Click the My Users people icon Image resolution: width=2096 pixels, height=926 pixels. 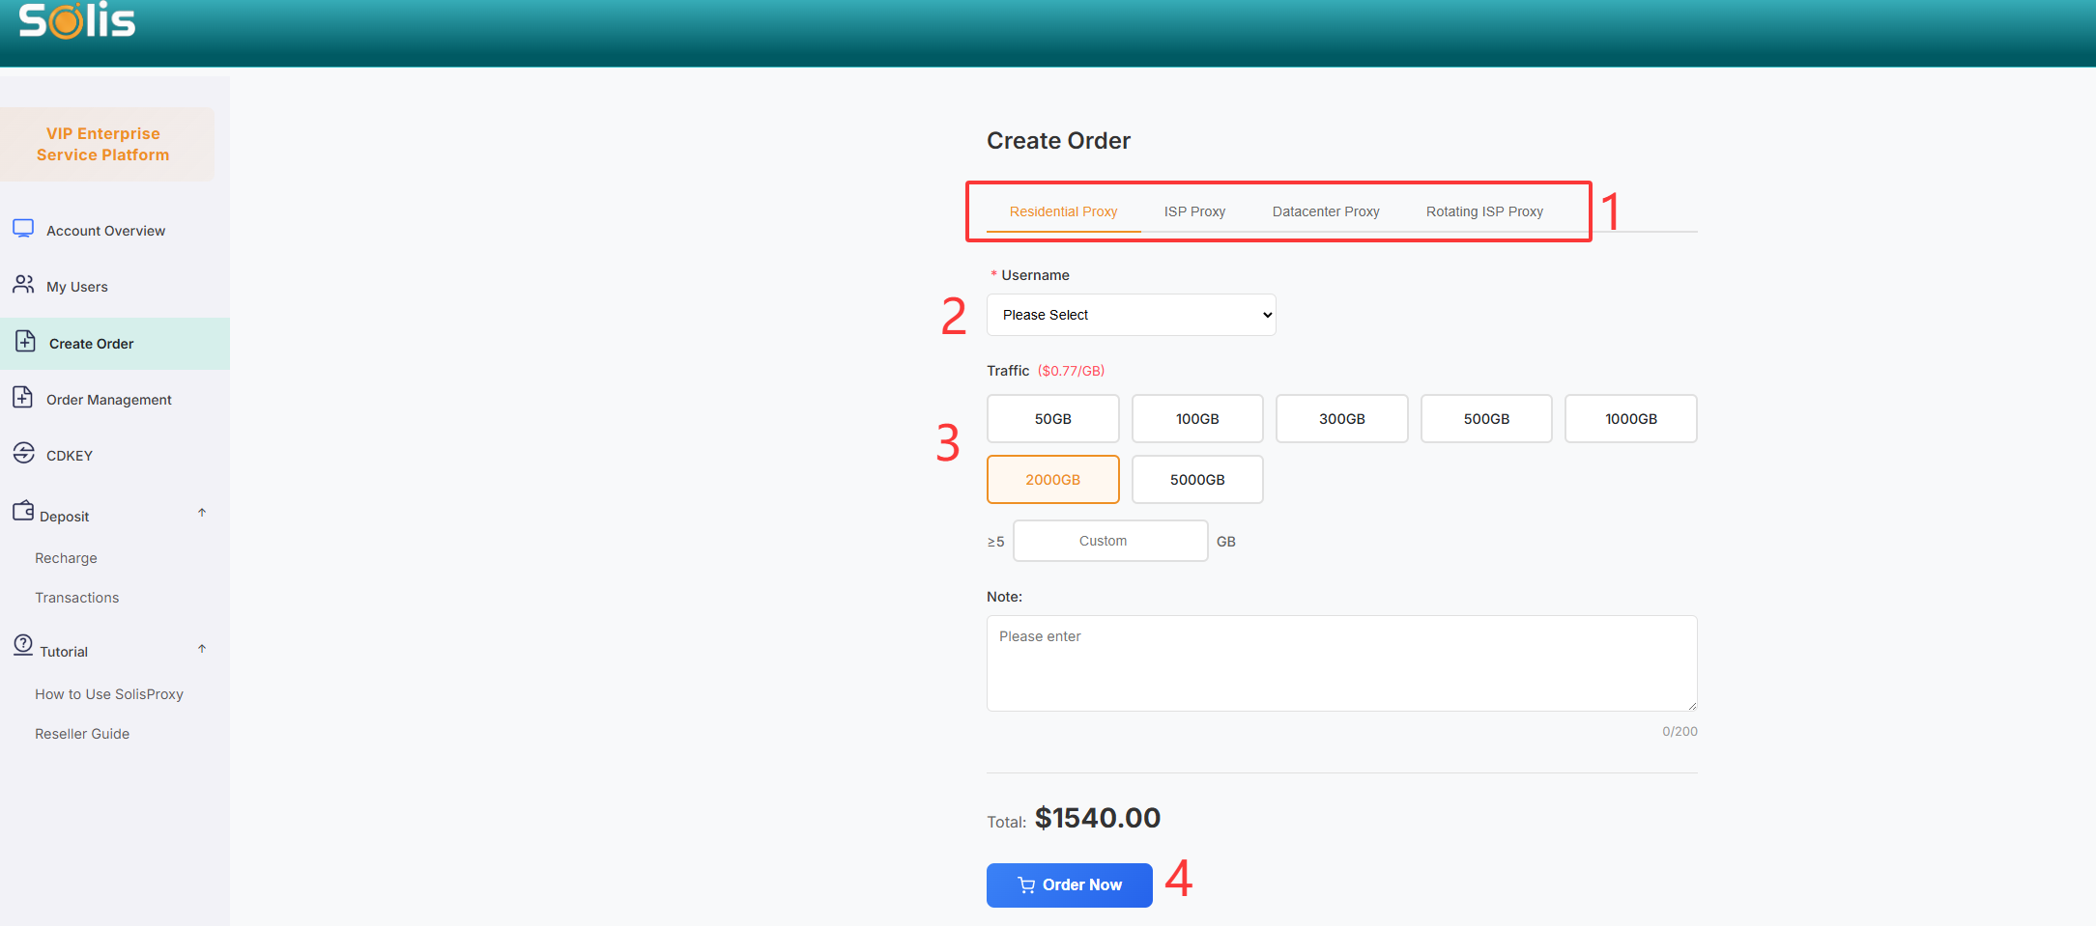[23, 285]
